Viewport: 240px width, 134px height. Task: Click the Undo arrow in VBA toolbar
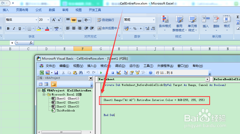(x=88, y=73)
